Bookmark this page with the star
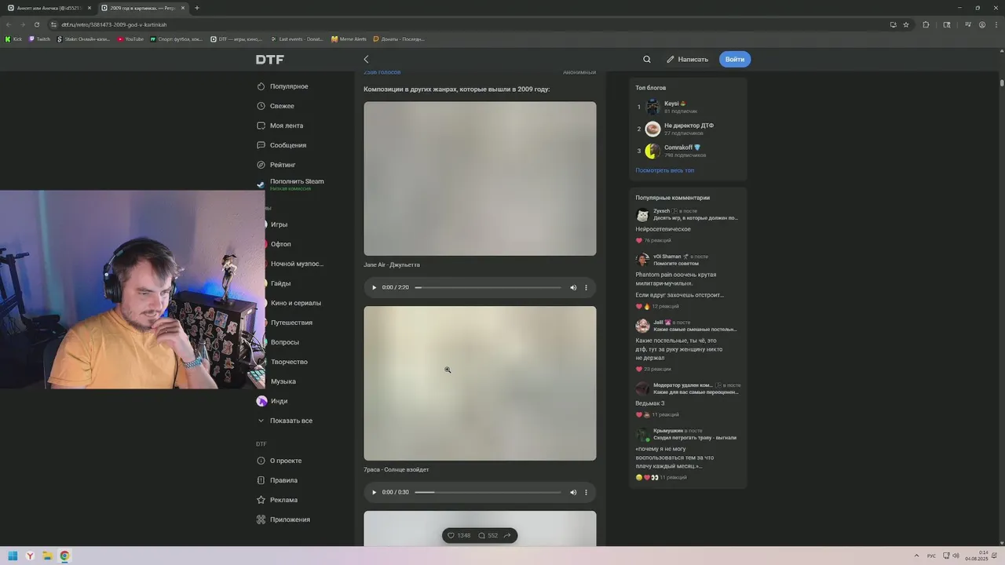 [x=906, y=24]
